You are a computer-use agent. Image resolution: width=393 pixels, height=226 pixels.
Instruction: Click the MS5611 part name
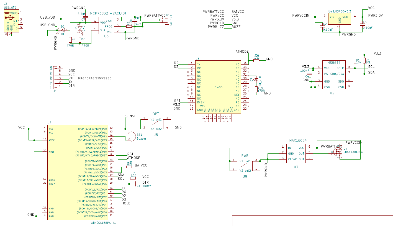333,62
